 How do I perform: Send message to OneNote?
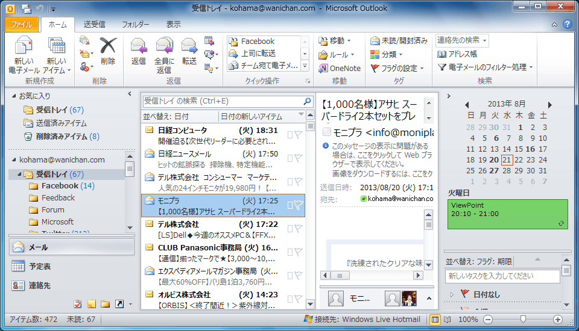(x=340, y=68)
